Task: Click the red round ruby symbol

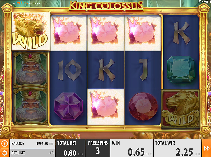Action: 143,106
